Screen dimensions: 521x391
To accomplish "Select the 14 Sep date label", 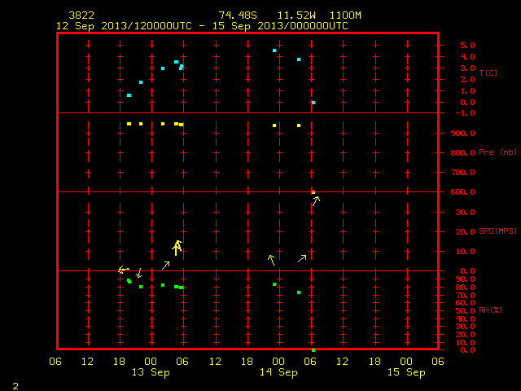I will point(278,372).
